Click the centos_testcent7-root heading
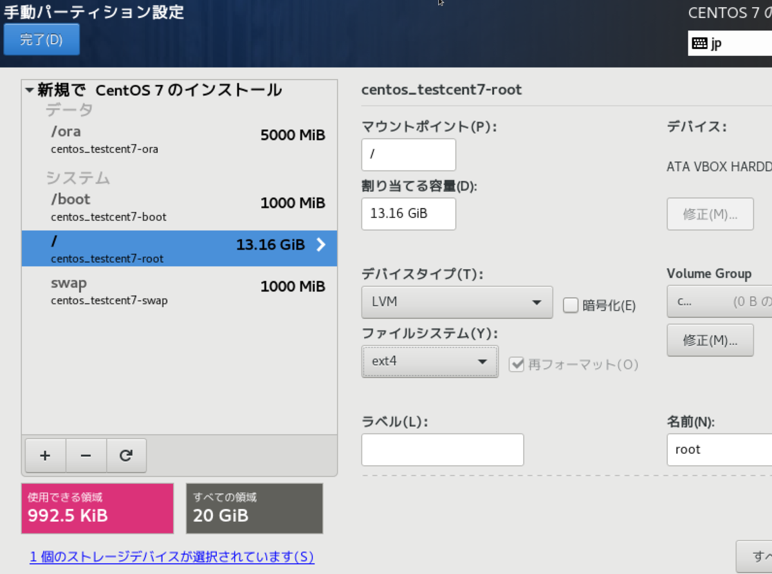The image size is (772, 574). [x=442, y=90]
